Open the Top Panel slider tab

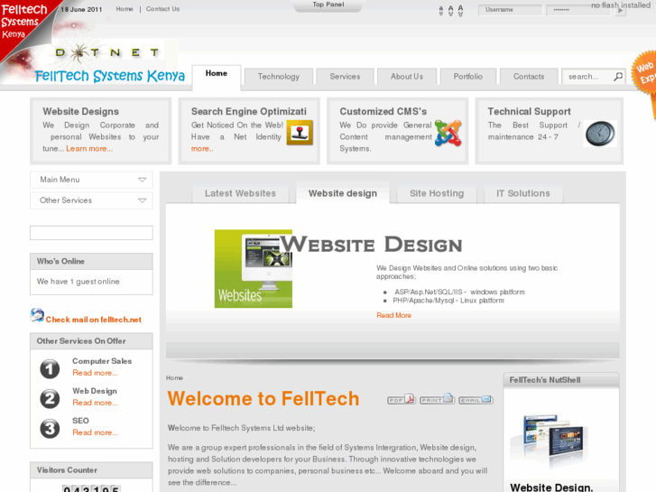(x=328, y=5)
